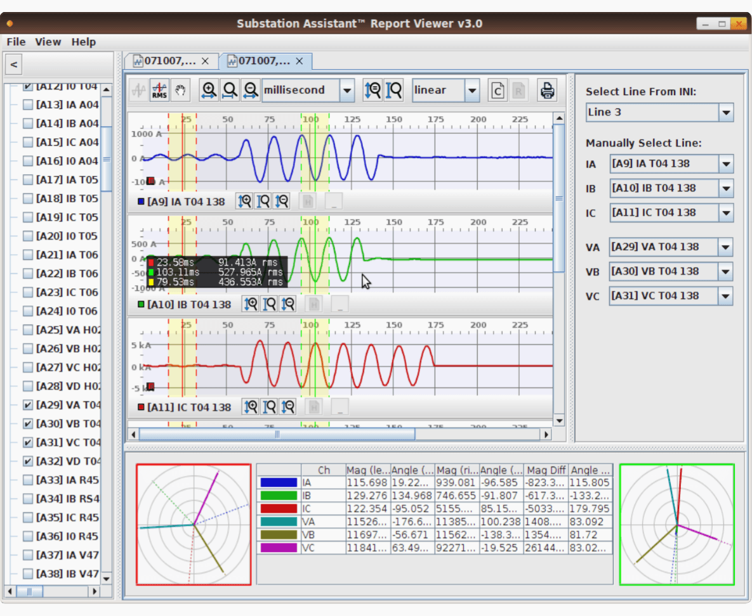Viewport: 752px width, 616px height.
Task: Vertical zoom in on IC T04 138 channel
Action: (251, 407)
